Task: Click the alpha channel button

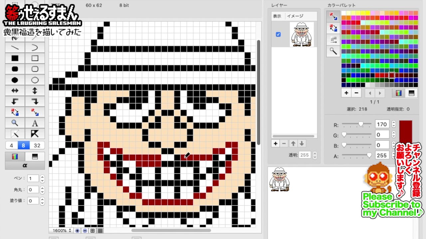Action: [25, 165]
